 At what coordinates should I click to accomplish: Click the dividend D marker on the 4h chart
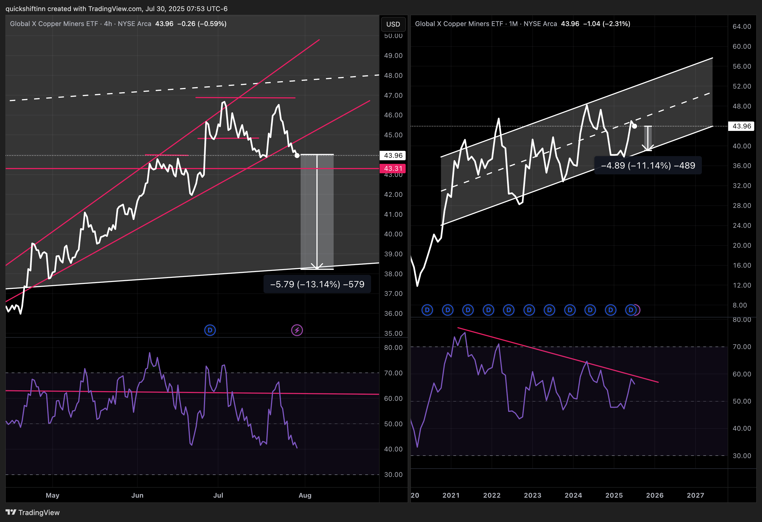(210, 330)
